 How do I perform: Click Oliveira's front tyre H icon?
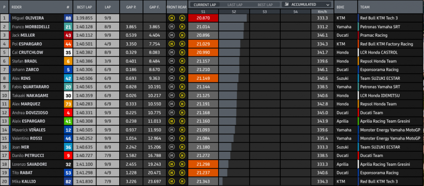(171, 18)
